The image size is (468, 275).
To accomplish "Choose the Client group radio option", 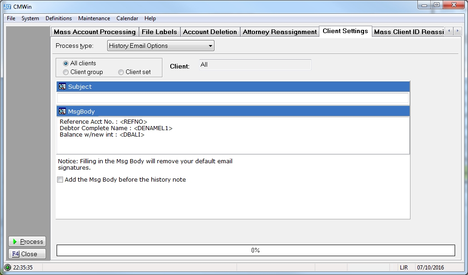I will pos(66,72).
